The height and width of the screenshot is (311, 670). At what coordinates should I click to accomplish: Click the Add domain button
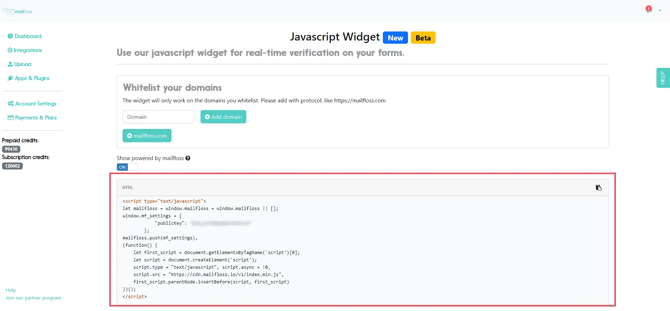coord(223,117)
